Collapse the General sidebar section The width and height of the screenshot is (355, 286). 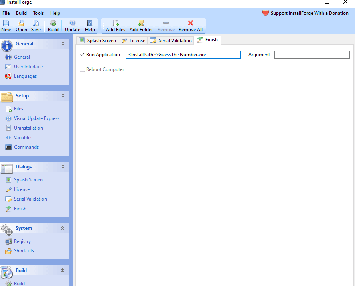(x=63, y=44)
